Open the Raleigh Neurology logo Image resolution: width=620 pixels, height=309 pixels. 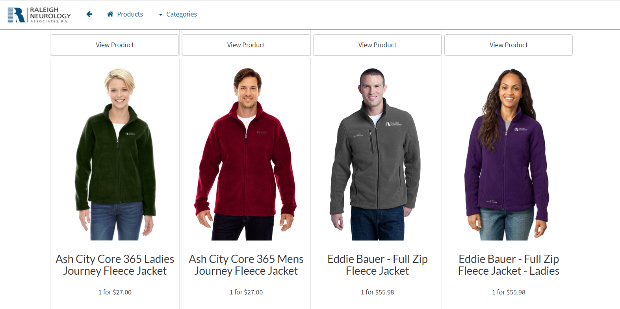tap(39, 15)
